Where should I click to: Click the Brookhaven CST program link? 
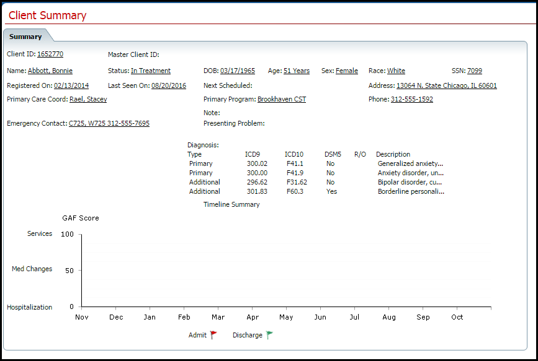point(282,99)
